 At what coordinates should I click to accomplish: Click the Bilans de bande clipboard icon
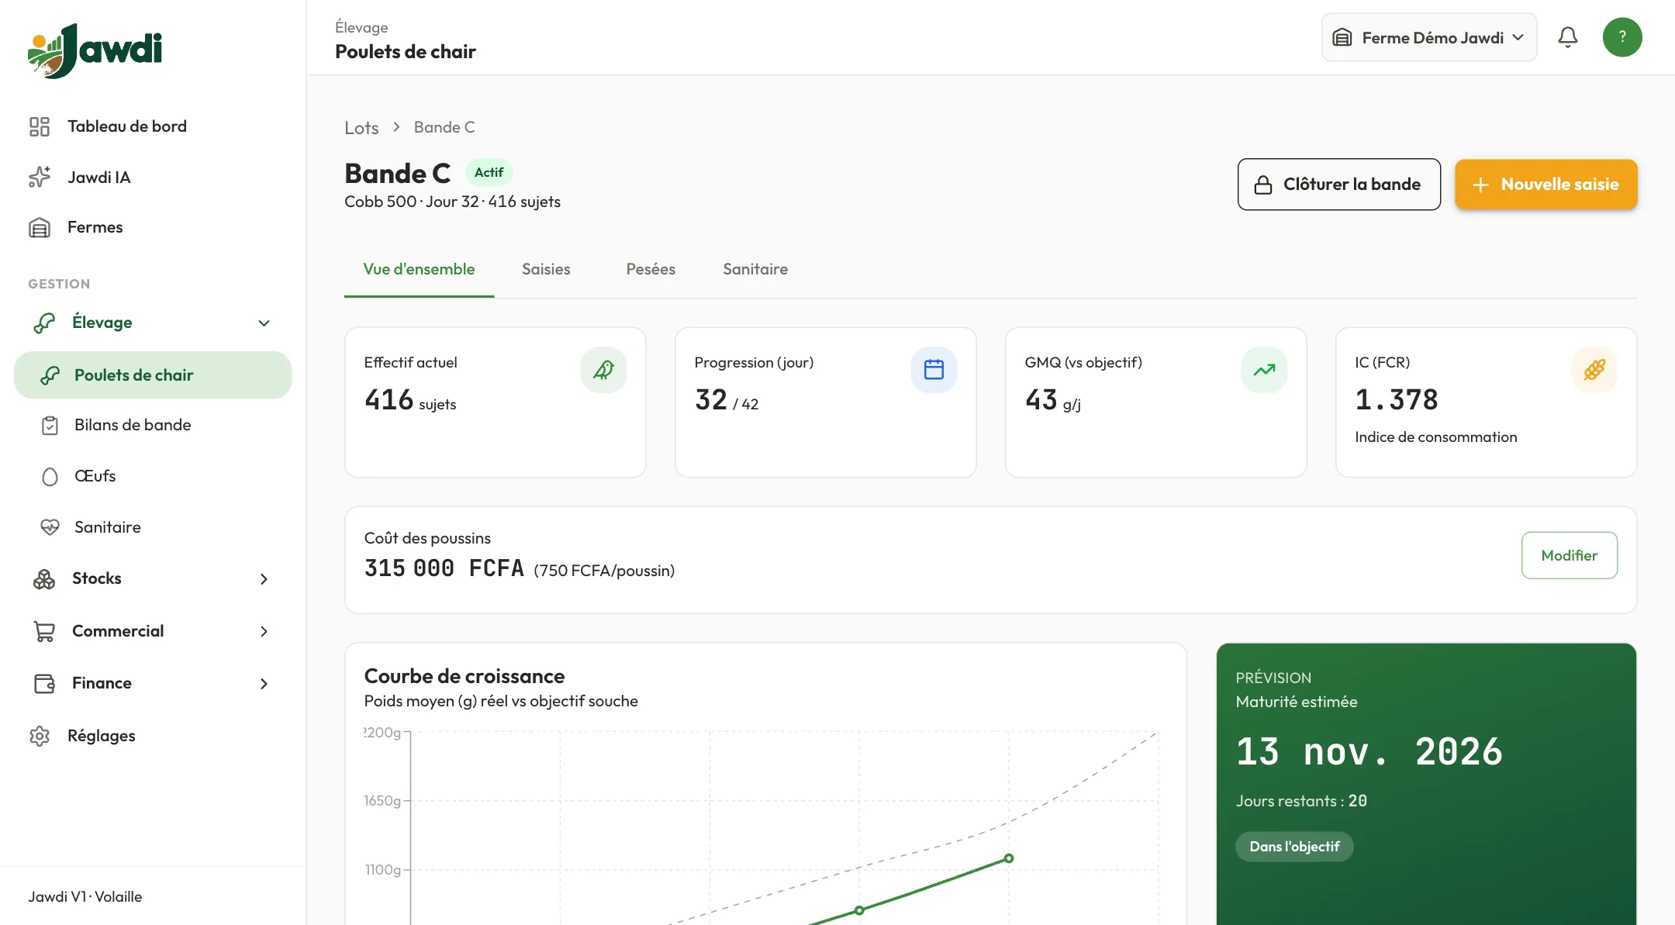(x=50, y=426)
